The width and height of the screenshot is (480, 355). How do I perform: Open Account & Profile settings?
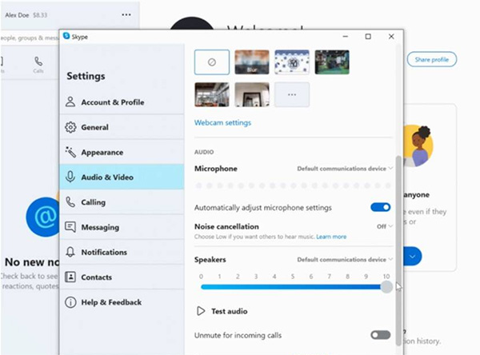122,102
